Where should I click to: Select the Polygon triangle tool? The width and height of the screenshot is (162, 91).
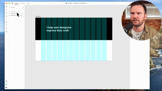click(6, 16)
